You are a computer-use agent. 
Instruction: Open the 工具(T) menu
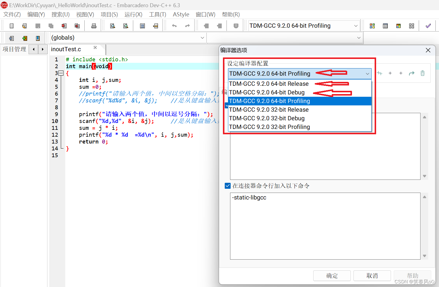(x=158, y=14)
